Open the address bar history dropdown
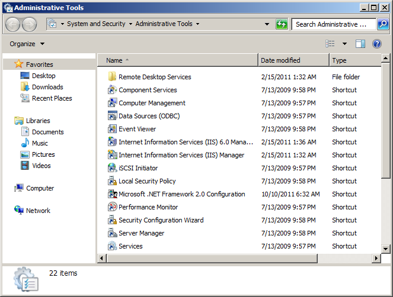This screenshot has width=393, height=297. point(267,24)
